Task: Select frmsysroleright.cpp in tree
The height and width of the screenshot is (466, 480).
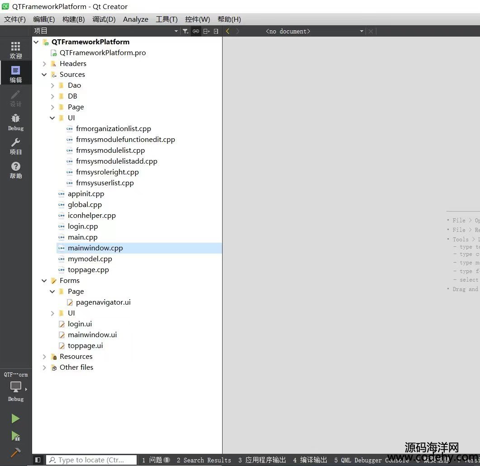Action: pos(108,172)
